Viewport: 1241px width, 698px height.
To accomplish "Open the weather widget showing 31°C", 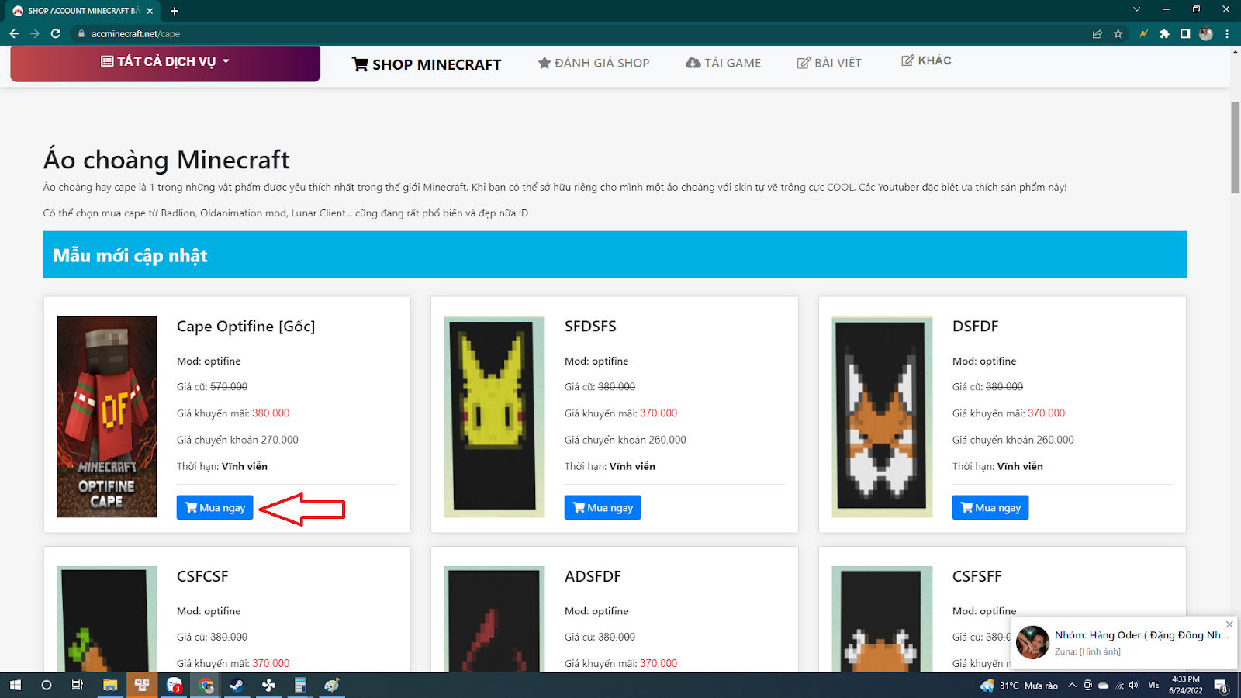I will point(1019,686).
